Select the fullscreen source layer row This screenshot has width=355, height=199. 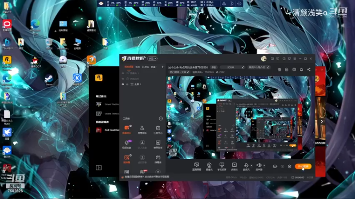(142, 84)
